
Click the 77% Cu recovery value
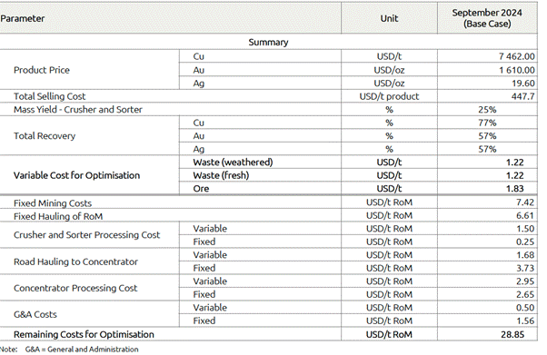[x=487, y=123]
